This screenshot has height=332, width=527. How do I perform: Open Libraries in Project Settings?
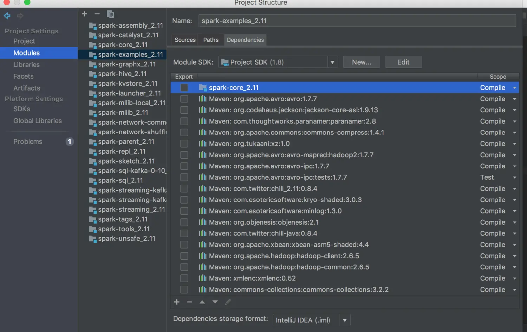point(26,65)
